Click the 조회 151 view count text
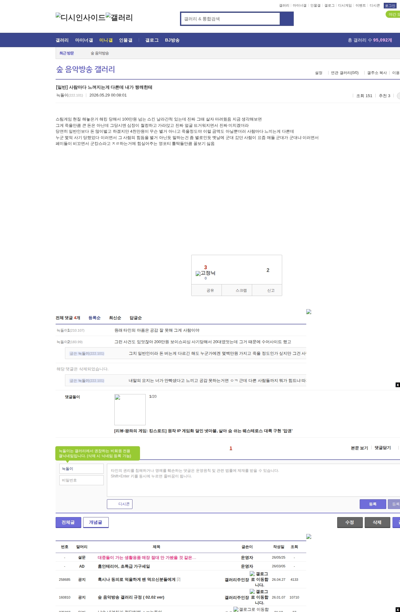The width and height of the screenshot is (400, 612). point(364,96)
